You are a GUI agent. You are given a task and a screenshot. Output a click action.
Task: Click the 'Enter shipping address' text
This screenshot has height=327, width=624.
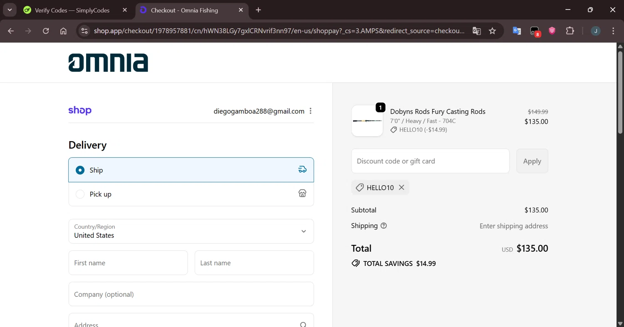(514, 226)
